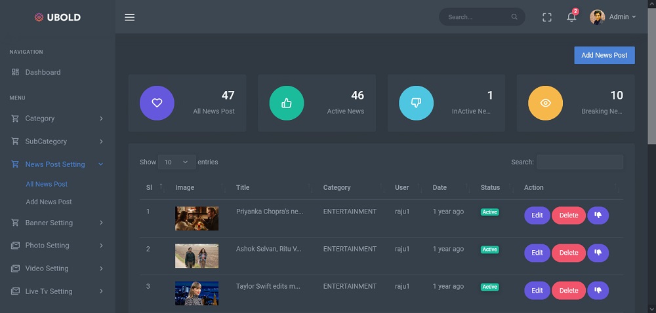Click the "47" All News Post count
This screenshot has height=313, width=656.
click(x=228, y=96)
